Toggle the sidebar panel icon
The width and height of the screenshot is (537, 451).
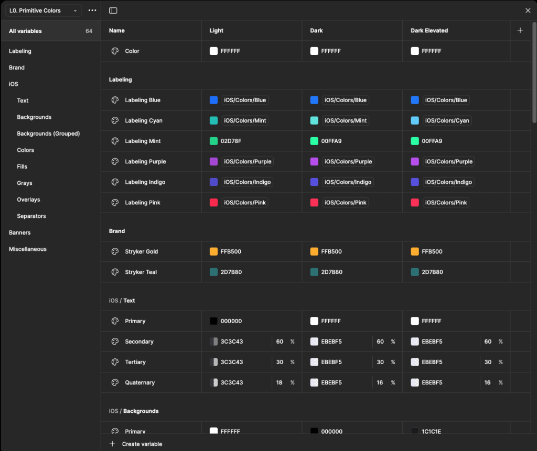click(x=113, y=10)
